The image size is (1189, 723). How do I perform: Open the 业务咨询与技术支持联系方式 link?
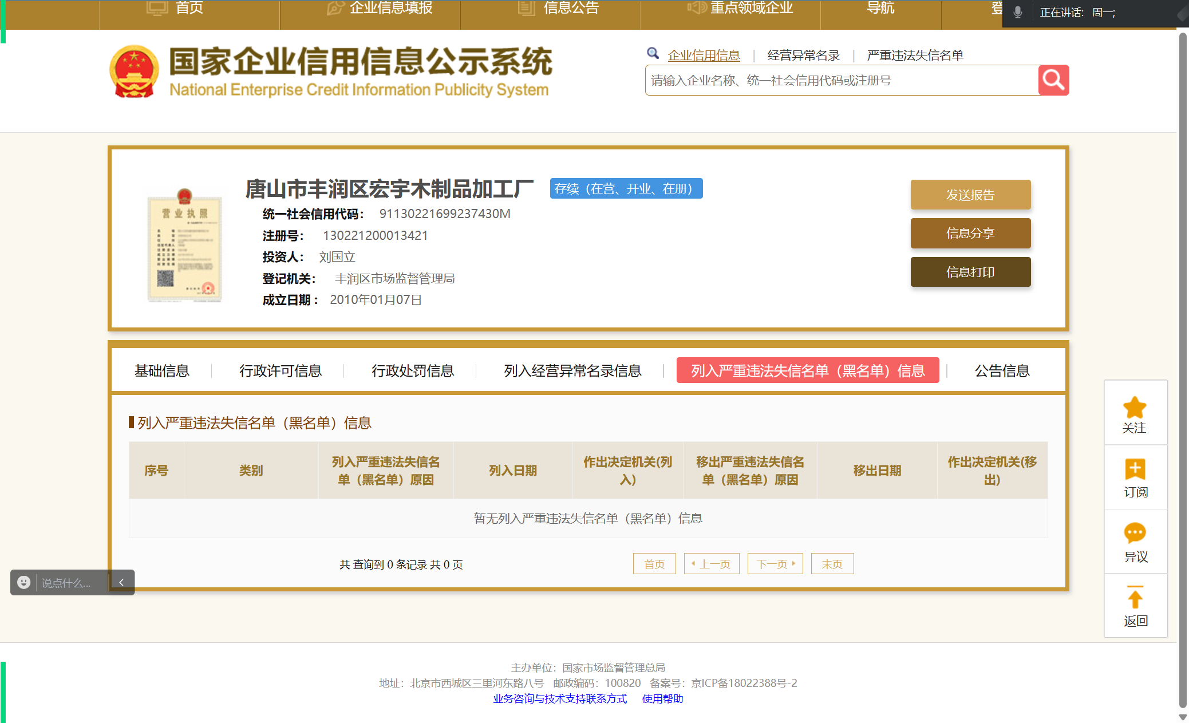560,698
